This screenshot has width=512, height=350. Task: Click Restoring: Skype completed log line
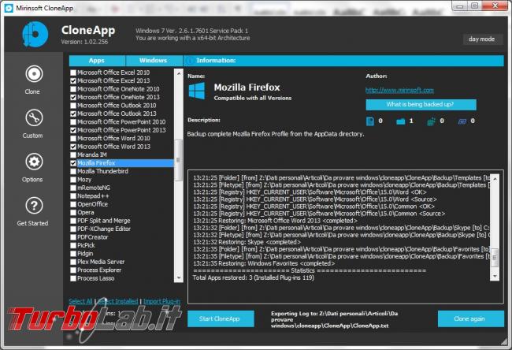tap(247, 242)
